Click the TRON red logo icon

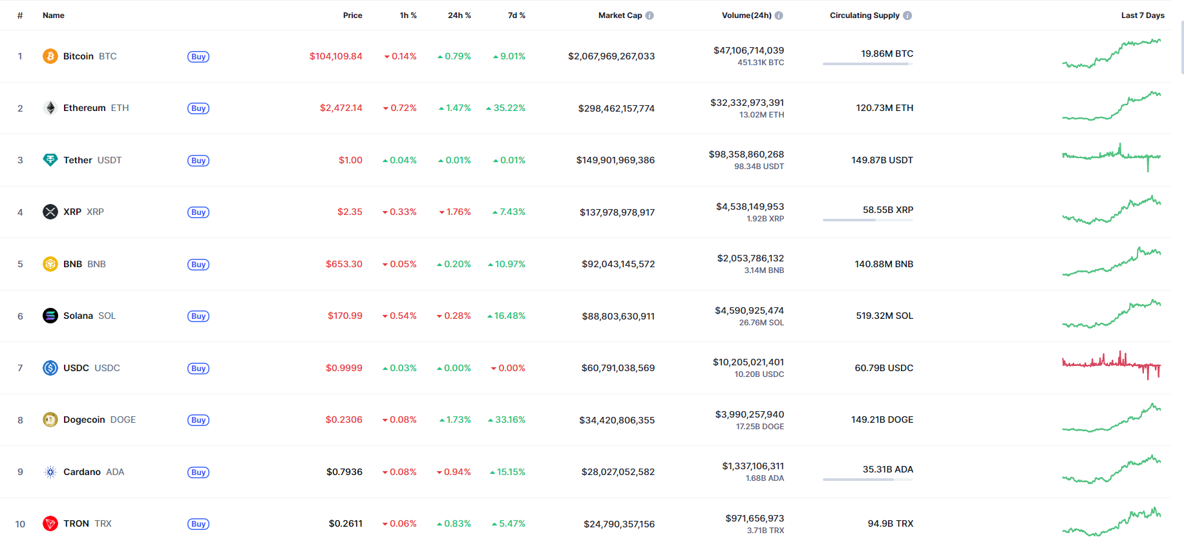pyautogui.click(x=50, y=523)
